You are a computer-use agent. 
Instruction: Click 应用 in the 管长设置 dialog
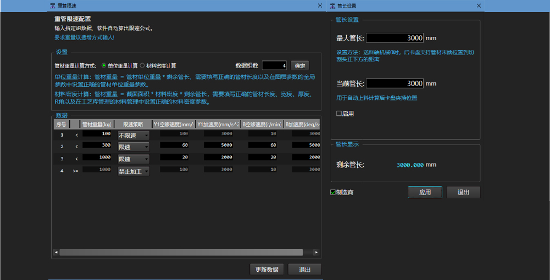[x=425, y=192]
